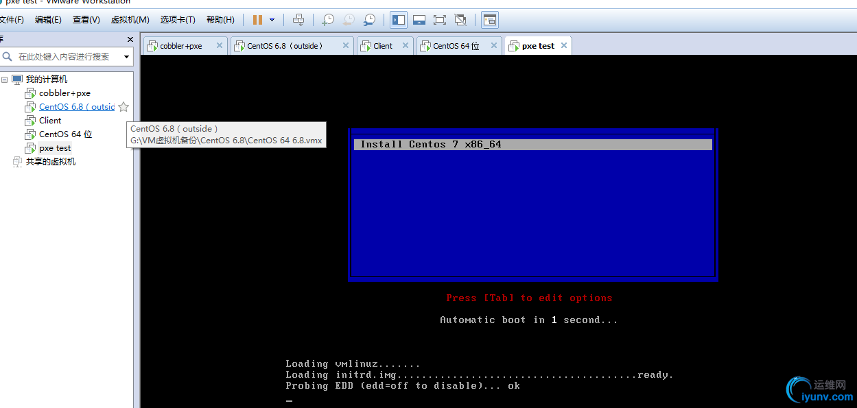Click the Automatic boot countdown text
Screen dimensions: 857x408
(x=529, y=320)
